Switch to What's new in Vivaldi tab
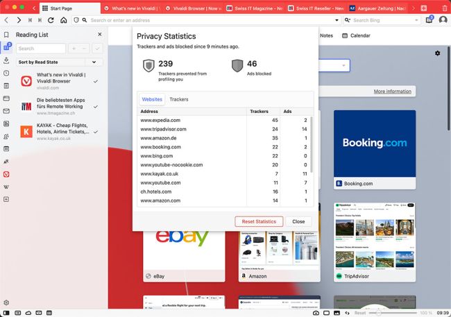 (133, 8)
